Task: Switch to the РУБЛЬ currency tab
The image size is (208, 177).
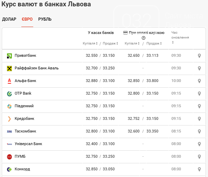Action: click(45, 19)
